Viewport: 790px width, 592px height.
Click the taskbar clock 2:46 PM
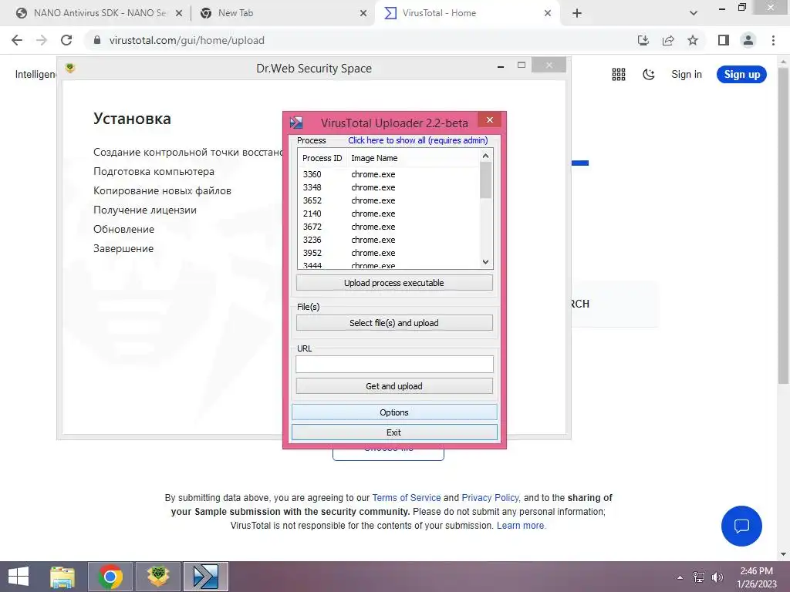pos(756,571)
